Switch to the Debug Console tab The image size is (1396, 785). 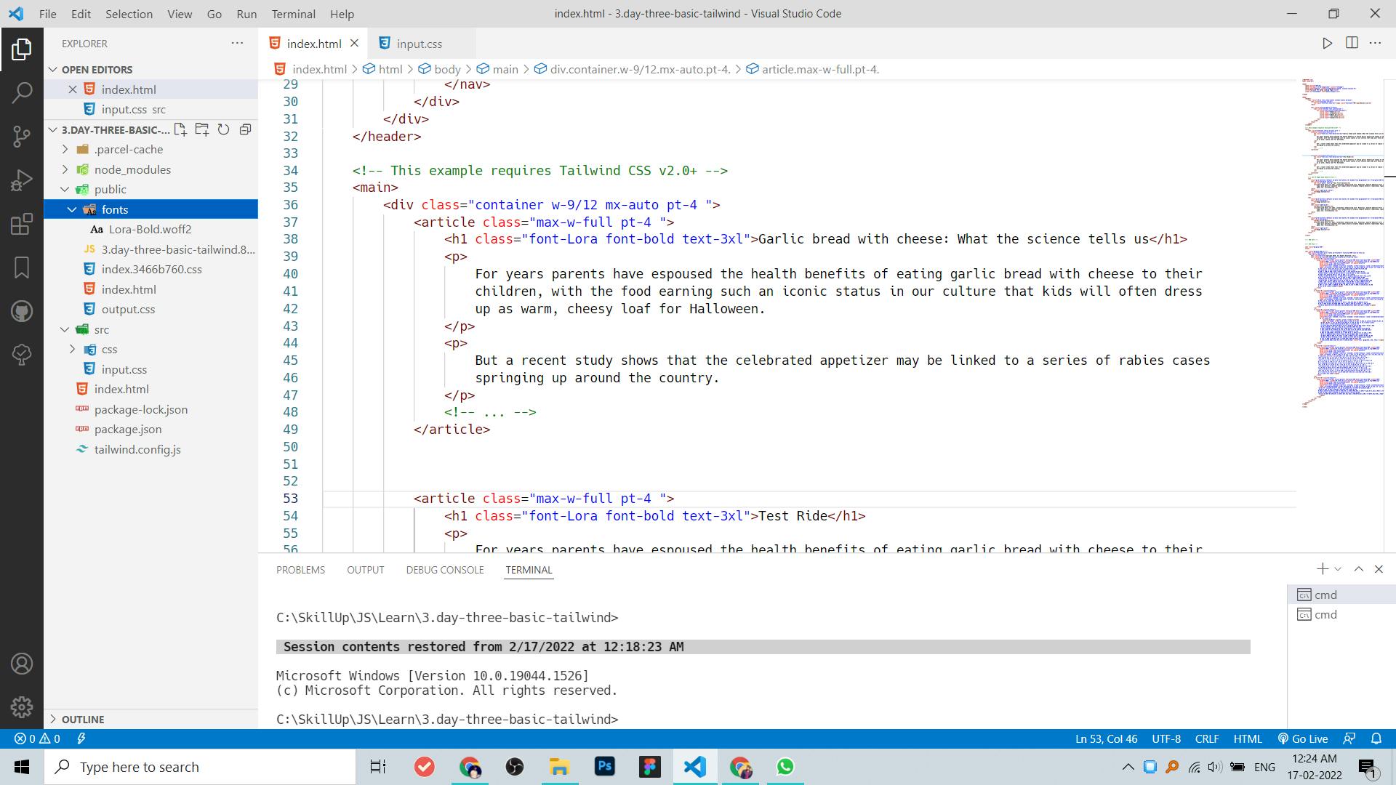(445, 570)
